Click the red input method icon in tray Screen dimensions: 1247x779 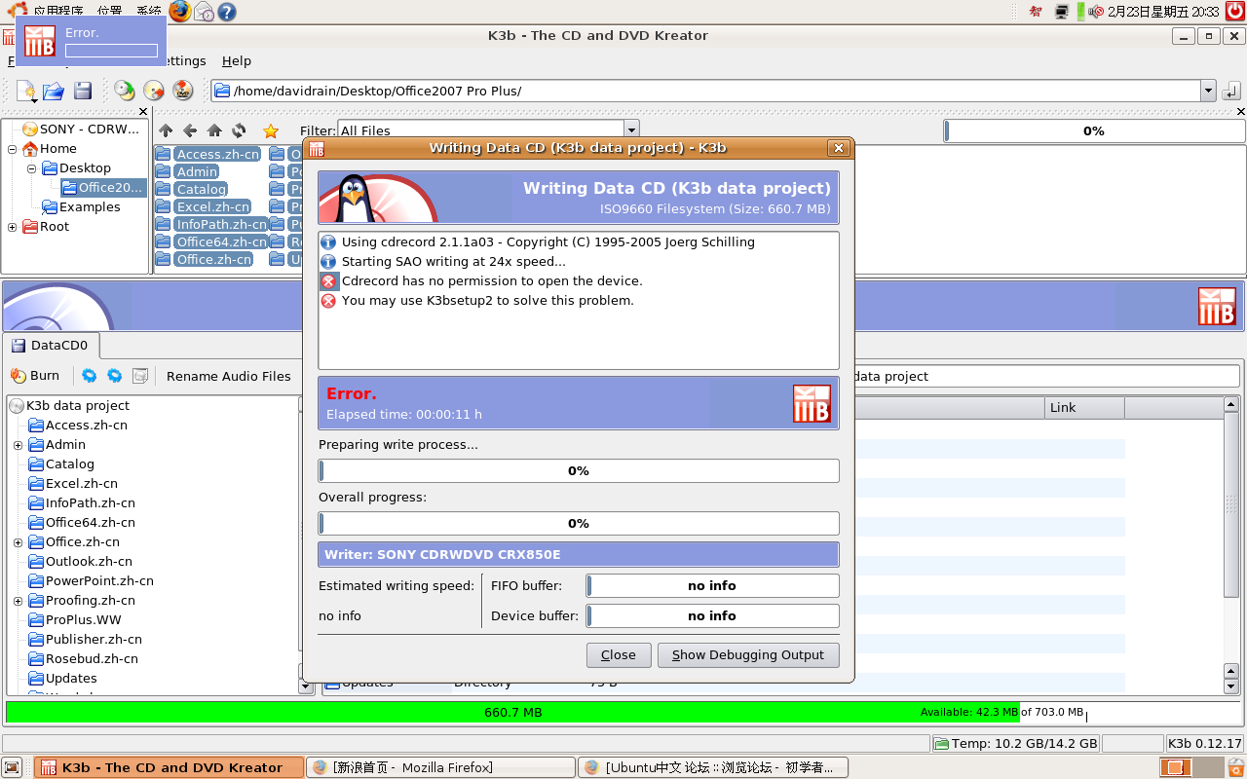pyautogui.click(x=1036, y=12)
